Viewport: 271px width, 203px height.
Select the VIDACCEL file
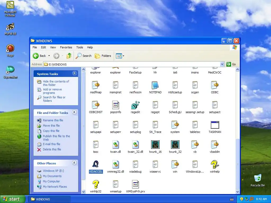tap(96, 167)
